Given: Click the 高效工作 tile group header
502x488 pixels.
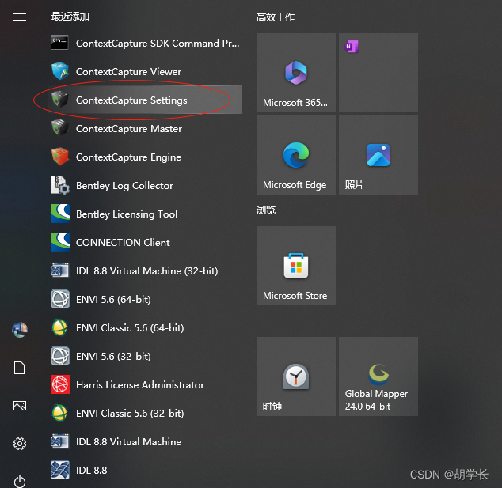Looking at the screenshot, I should [x=276, y=17].
